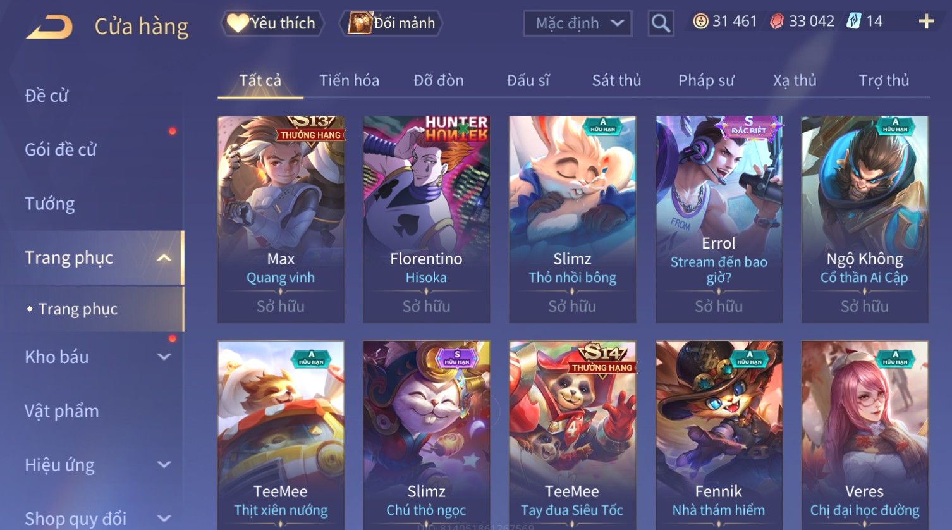Open Gói đề cử in sidebar
This screenshot has width=952, height=530.
tap(61, 149)
